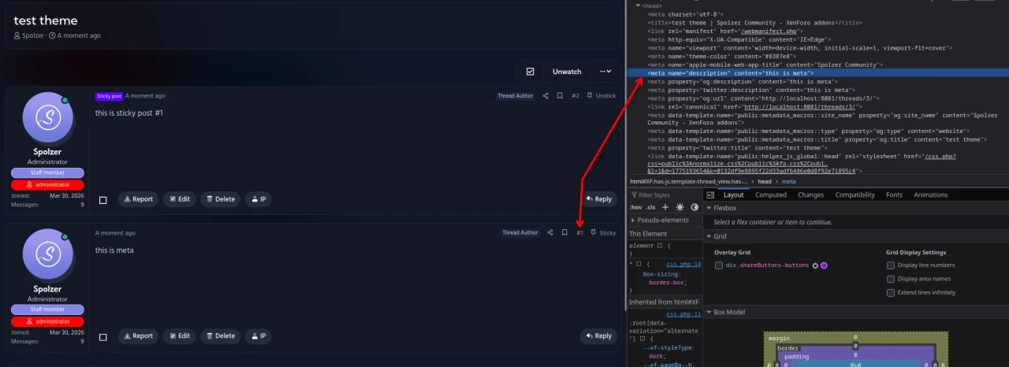Image resolution: width=1009 pixels, height=367 pixels.
Task: Click bookmark icon on sticky post #2
Action: pyautogui.click(x=560, y=96)
